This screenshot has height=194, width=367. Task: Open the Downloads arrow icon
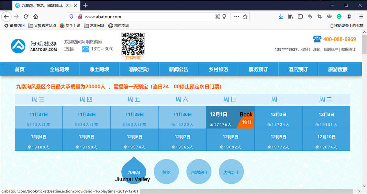281,16
